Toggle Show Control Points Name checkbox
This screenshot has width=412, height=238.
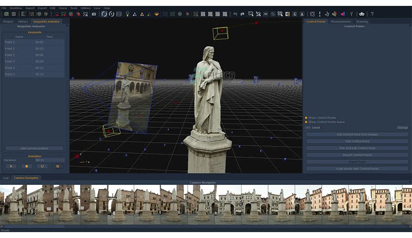click(306, 122)
